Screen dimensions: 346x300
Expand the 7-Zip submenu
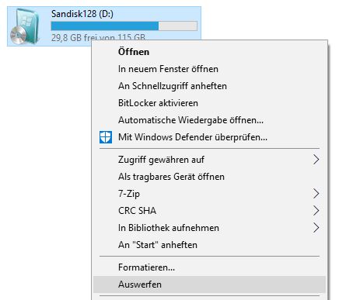pos(209,194)
